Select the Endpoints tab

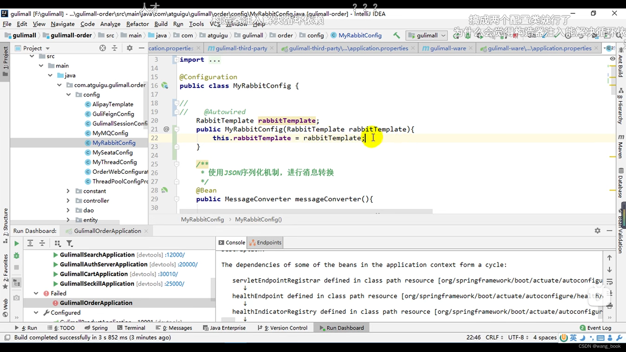[x=265, y=242]
